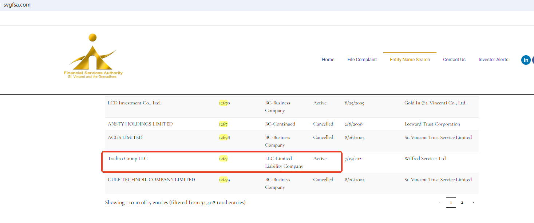The height and width of the screenshot is (223, 534).
Task: Click the Financial Services Authority logo
Action: pos(93,56)
